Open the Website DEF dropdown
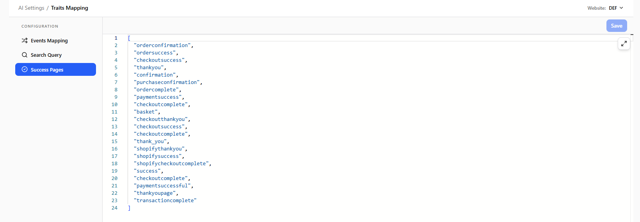 point(616,8)
